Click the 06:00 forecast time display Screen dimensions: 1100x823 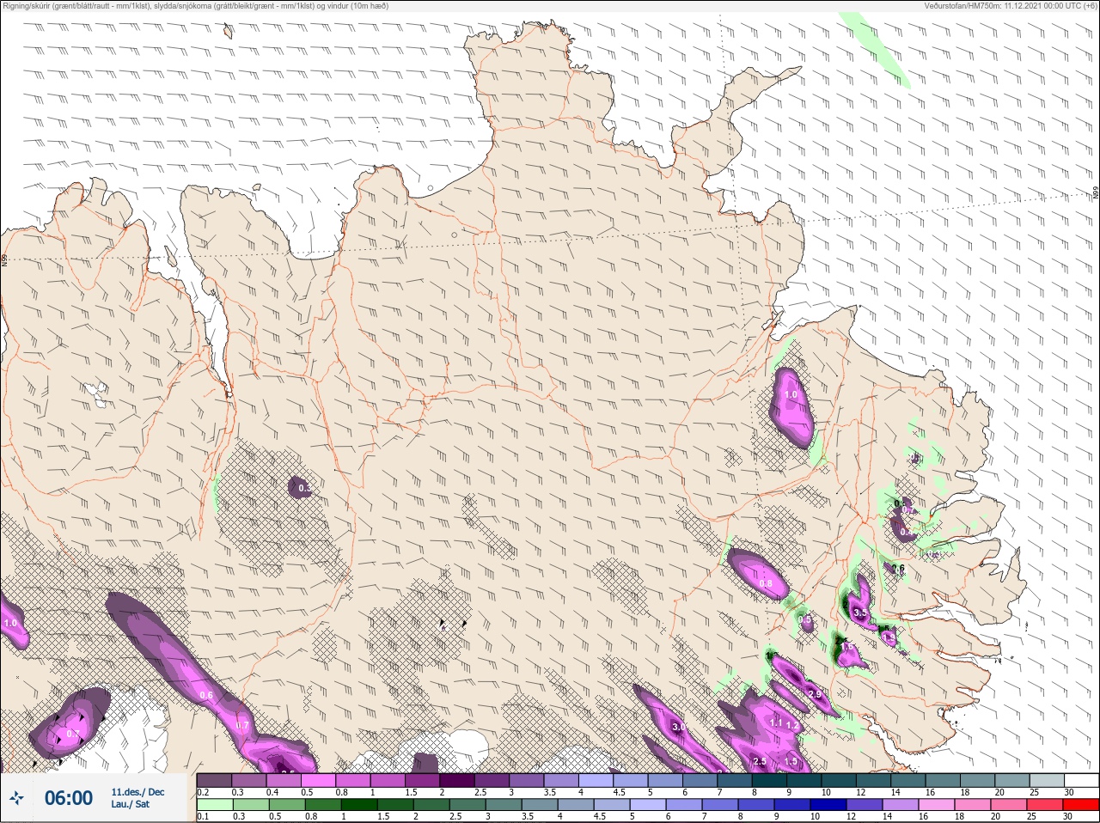tap(69, 798)
